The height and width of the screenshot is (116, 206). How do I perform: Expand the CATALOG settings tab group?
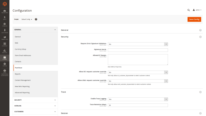(x=35, y=106)
